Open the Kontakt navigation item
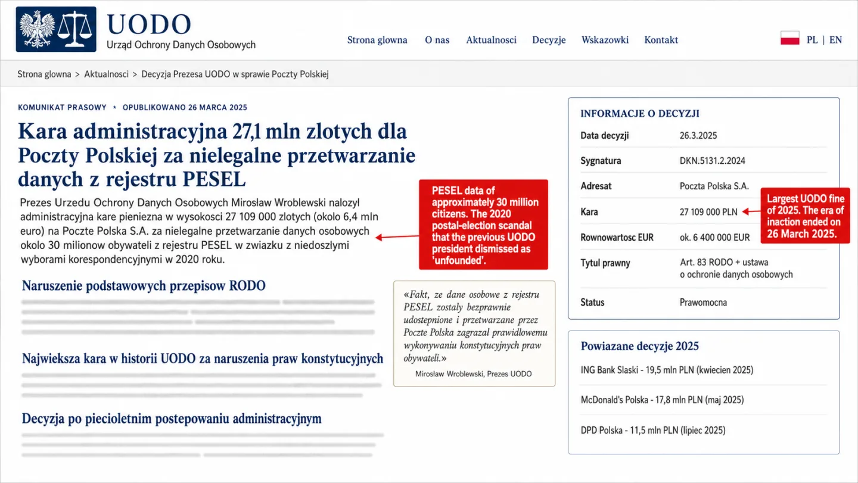The width and height of the screenshot is (858, 483). coord(661,40)
